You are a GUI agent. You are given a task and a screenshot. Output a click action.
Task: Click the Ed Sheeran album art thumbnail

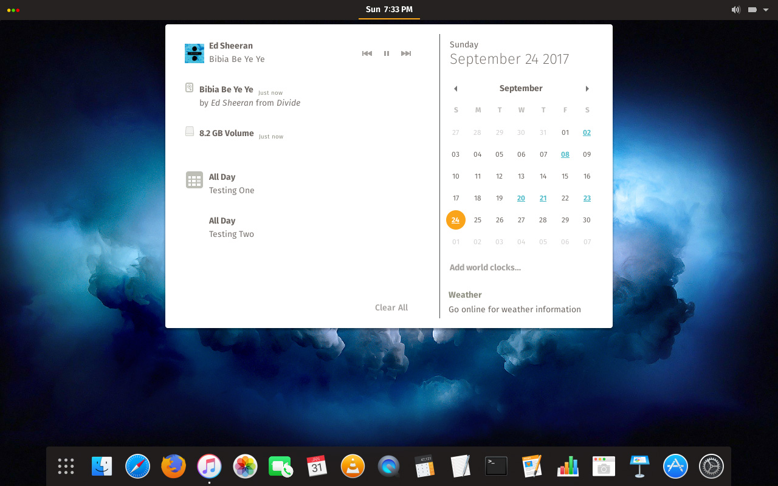click(x=194, y=53)
